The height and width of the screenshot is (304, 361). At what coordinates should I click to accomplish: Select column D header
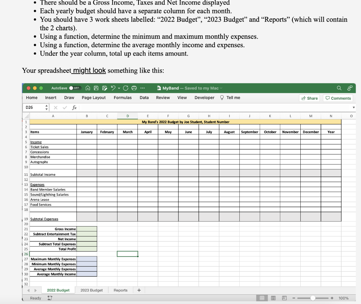(128, 116)
